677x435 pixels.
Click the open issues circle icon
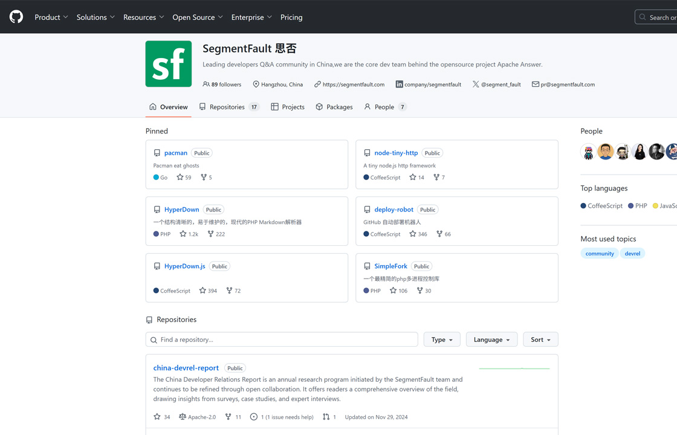coord(254,416)
